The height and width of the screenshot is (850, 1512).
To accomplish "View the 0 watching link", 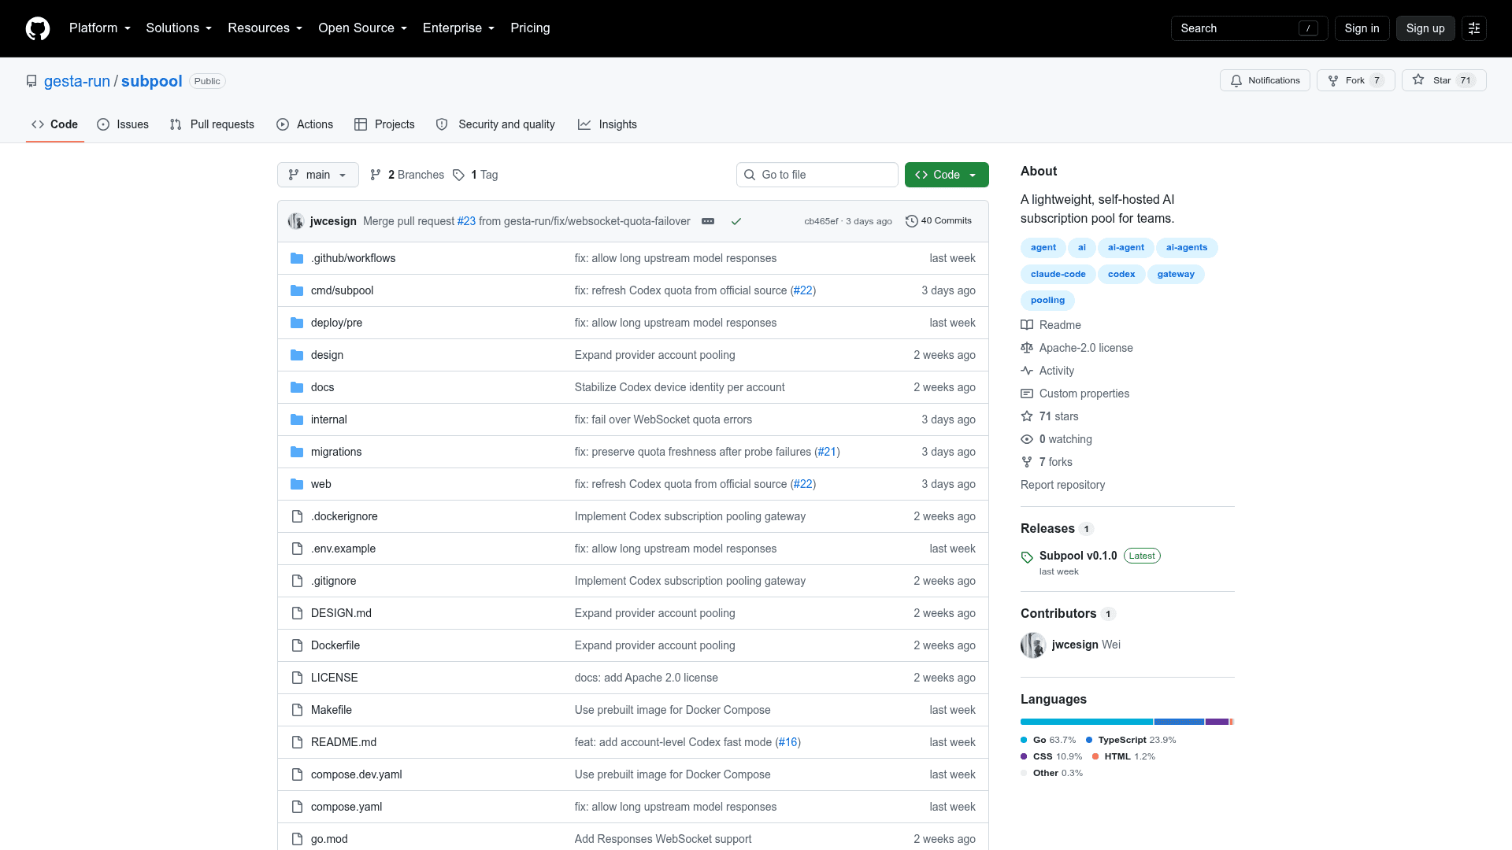I will [x=1057, y=439].
